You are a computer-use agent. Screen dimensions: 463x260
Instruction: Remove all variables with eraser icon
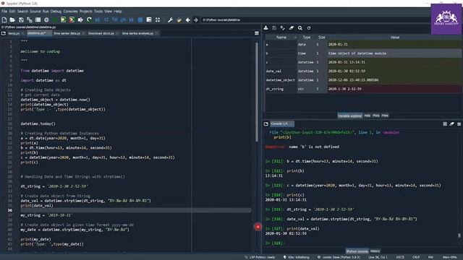click(x=292, y=27)
